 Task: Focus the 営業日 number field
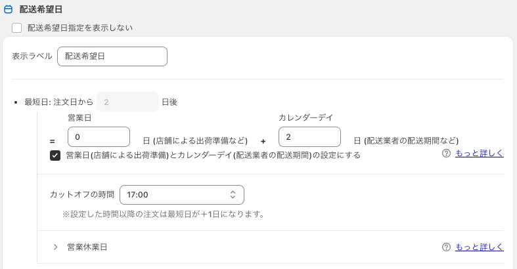(x=99, y=136)
